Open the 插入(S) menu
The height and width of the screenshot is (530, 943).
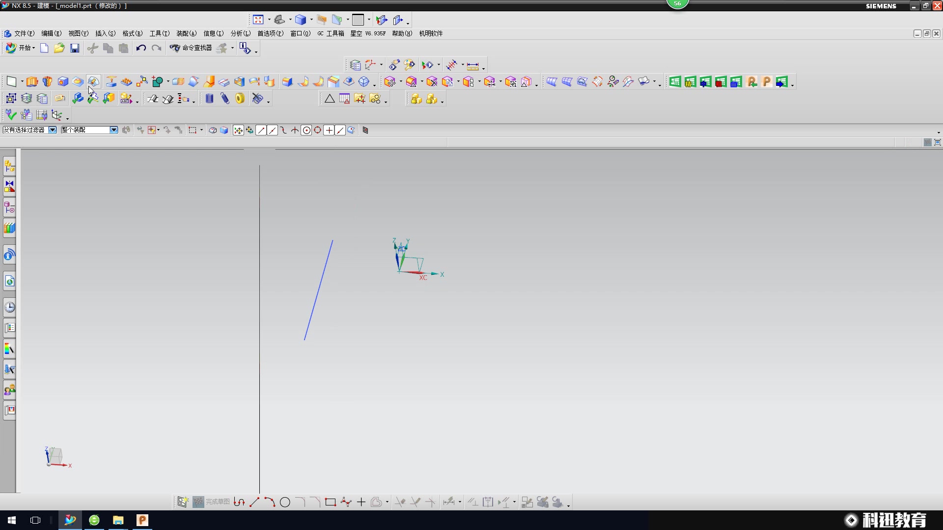pyautogui.click(x=105, y=33)
